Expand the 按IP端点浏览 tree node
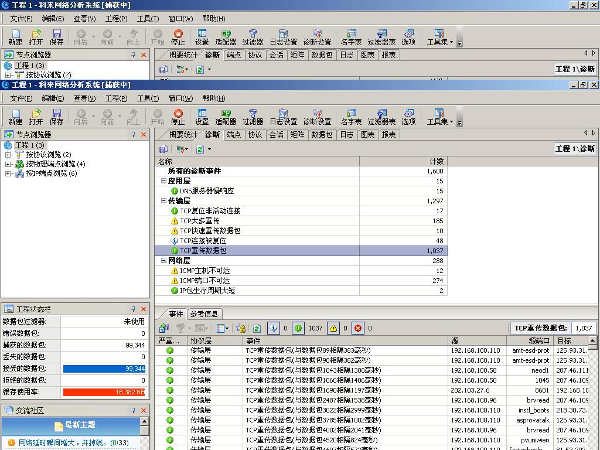600x450 pixels. pyautogui.click(x=8, y=173)
